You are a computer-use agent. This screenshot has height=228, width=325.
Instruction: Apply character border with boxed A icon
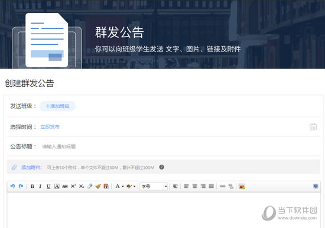coord(57,186)
